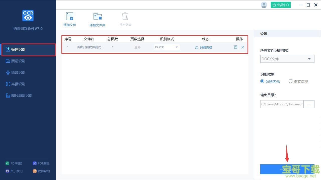Click the 操作 column header

(239, 39)
